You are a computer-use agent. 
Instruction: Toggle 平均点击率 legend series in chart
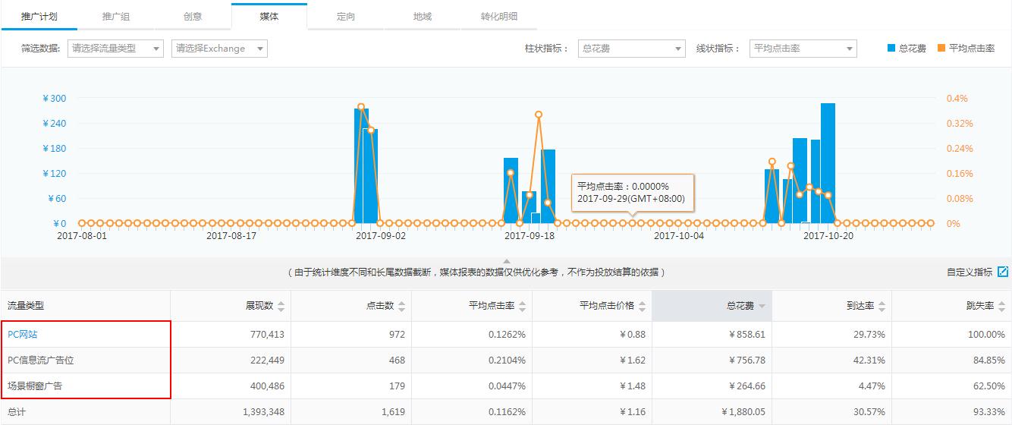(x=966, y=49)
